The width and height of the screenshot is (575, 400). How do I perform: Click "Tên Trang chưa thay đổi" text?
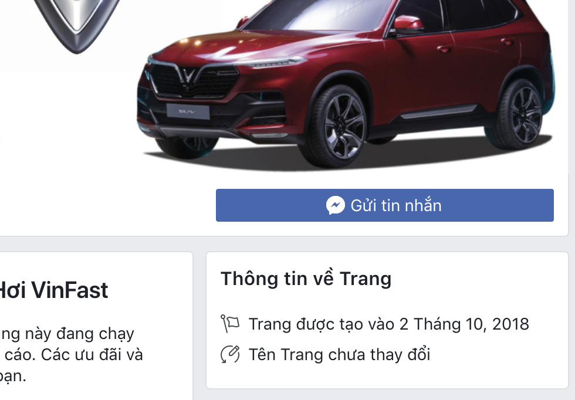click(340, 355)
